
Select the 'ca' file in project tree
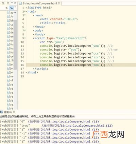pos(10,25)
